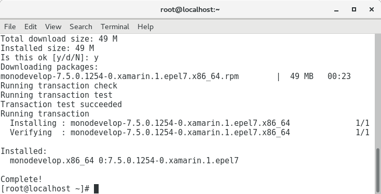Screen dimensions: 381x194
Task: Click the terminal cursor at the prompt
Action: point(96,189)
